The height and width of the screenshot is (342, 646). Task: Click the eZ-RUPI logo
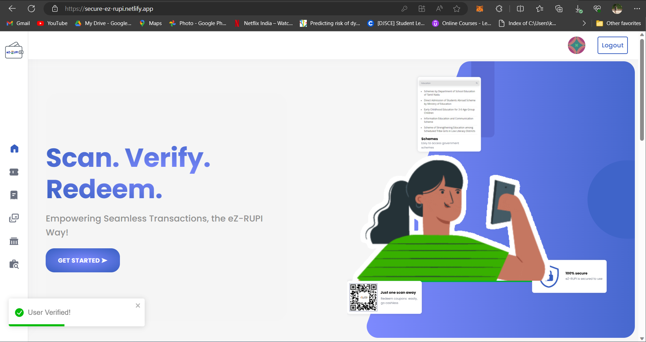point(14,50)
